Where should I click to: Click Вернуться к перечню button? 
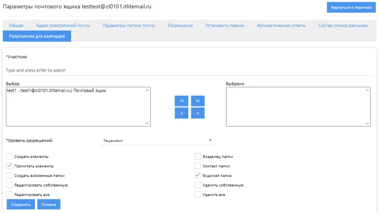[351, 8]
